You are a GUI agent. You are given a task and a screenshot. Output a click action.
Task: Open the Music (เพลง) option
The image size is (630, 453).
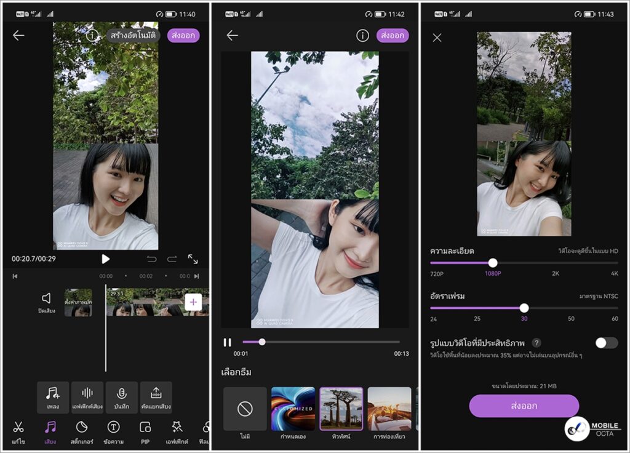click(x=53, y=398)
